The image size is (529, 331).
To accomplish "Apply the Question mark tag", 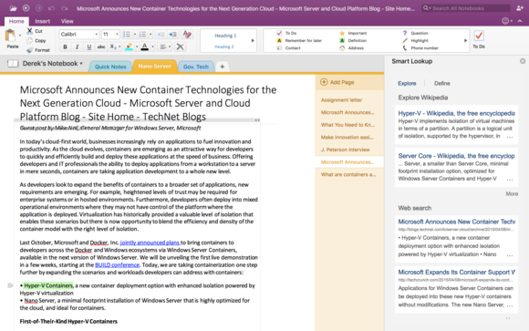I will 415,33.
